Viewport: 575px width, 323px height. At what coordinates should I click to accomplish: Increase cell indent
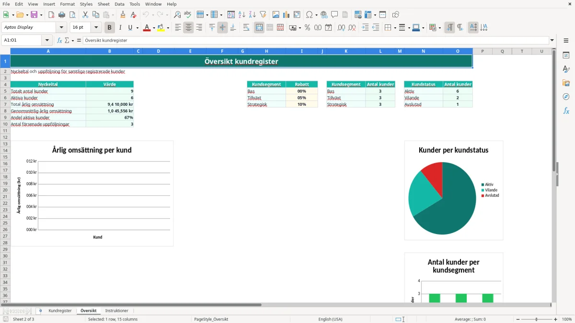tap(365, 28)
